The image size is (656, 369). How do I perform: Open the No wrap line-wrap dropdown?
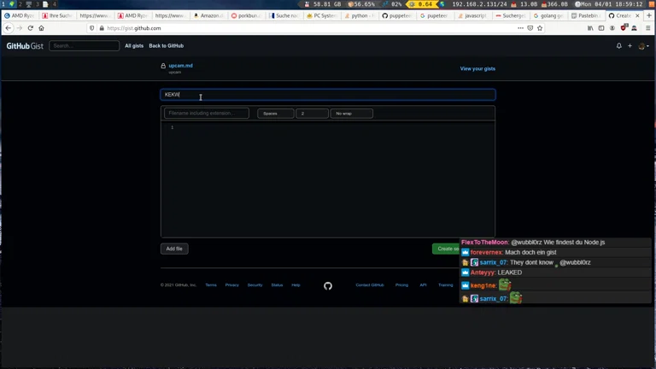point(351,114)
